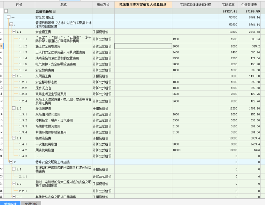Click 计算公式组价 cell in row 1.1.2

(103, 46)
